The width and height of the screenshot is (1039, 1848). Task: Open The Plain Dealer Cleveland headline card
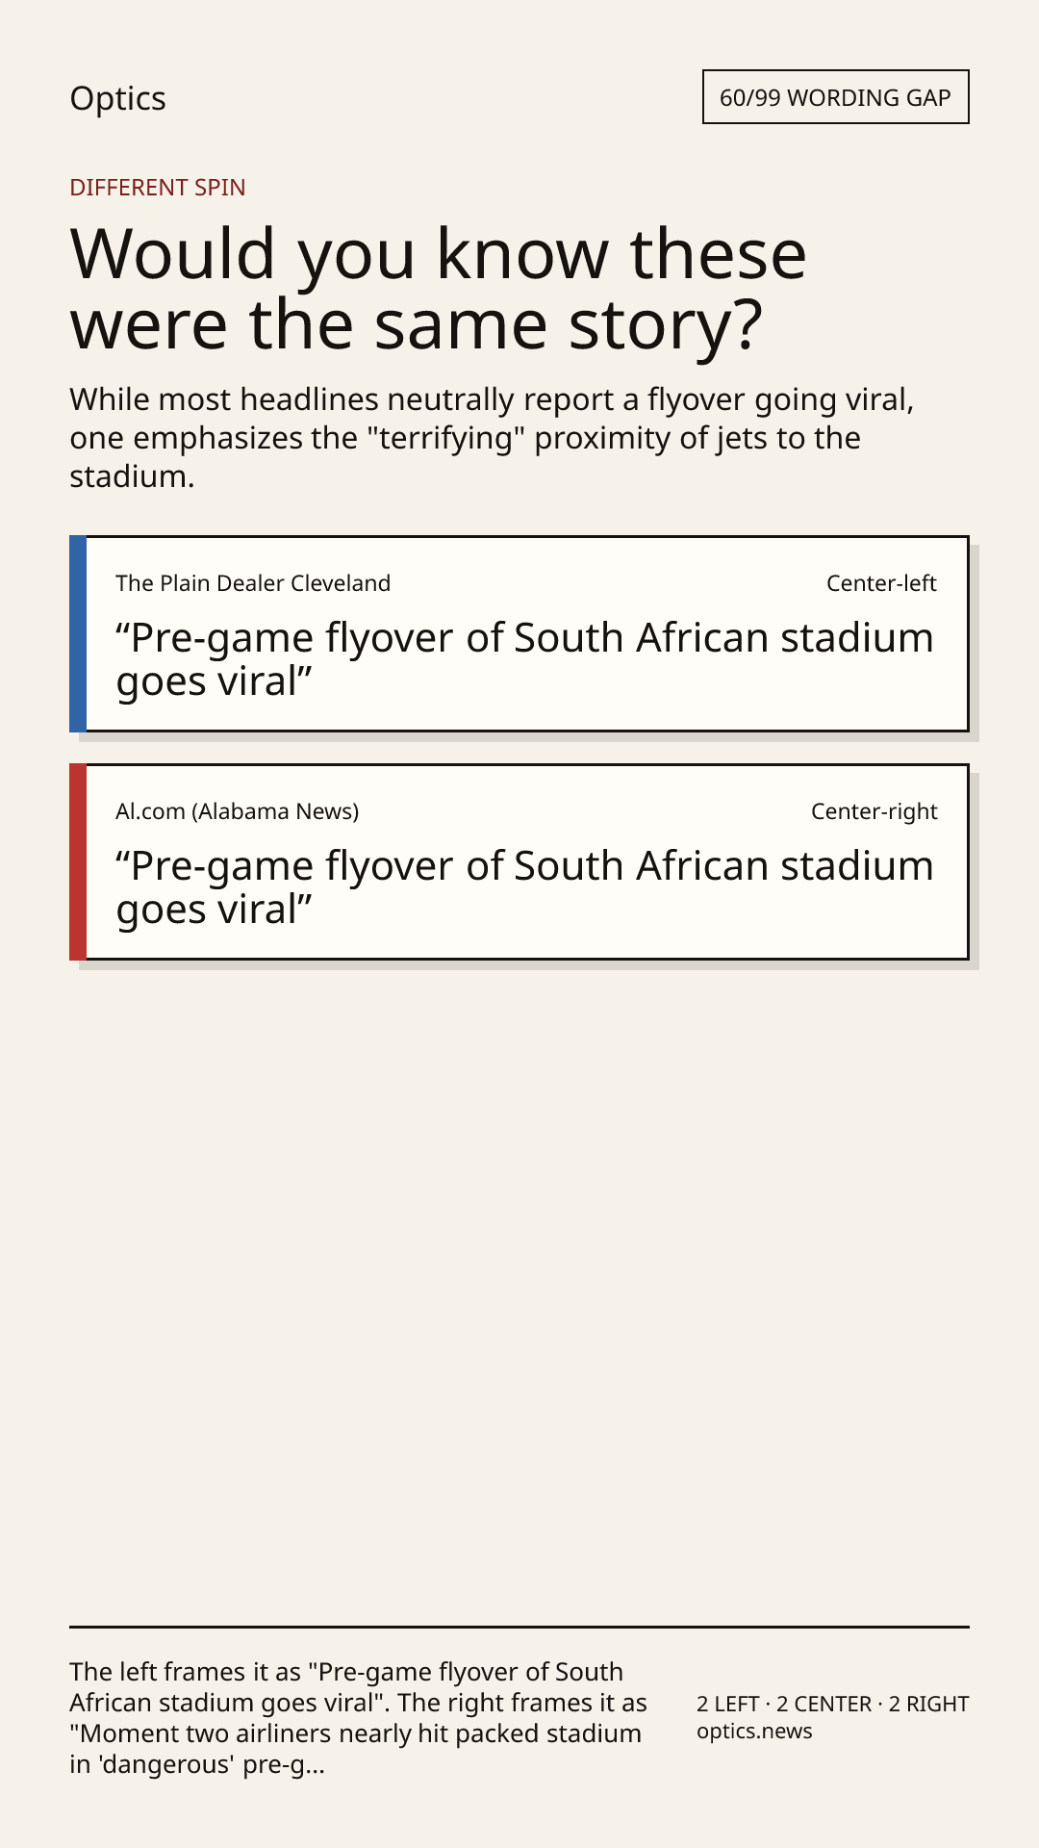pos(519,633)
